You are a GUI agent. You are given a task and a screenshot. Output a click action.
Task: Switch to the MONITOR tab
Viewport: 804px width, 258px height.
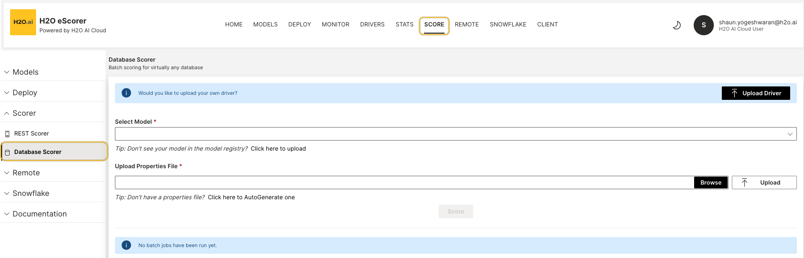point(335,24)
